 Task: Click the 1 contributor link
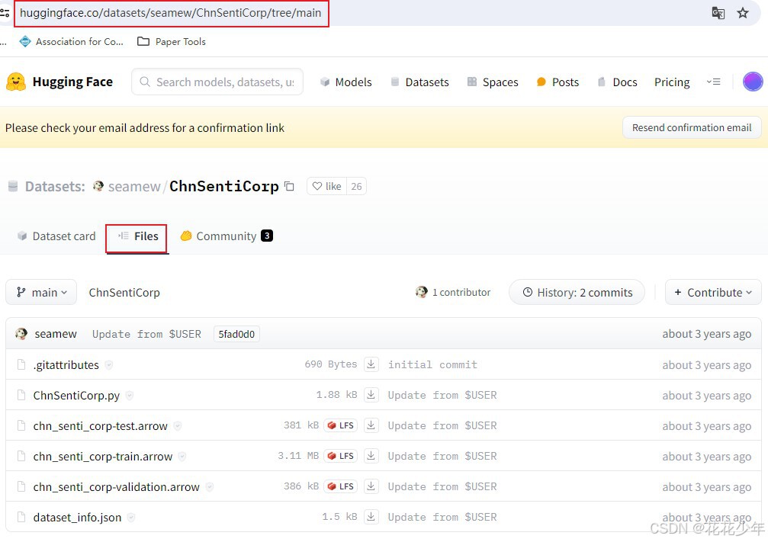tap(453, 292)
